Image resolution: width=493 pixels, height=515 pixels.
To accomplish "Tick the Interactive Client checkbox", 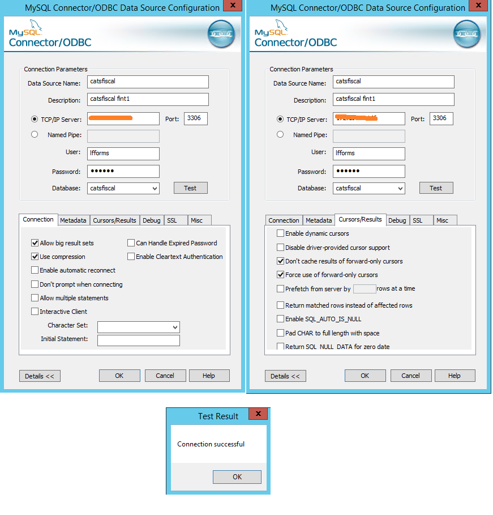I will tap(35, 312).
